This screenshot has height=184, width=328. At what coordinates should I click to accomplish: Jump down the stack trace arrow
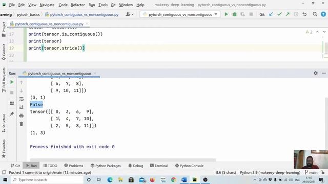(22, 91)
